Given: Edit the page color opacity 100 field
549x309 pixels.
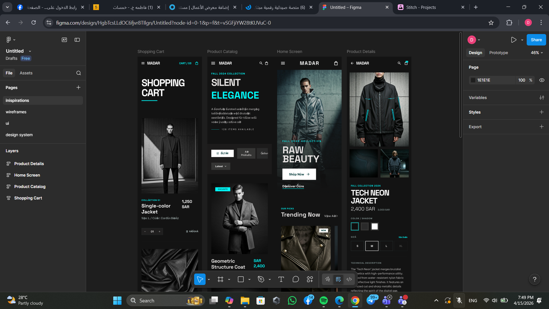Looking at the screenshot, I should coord(522,80).
